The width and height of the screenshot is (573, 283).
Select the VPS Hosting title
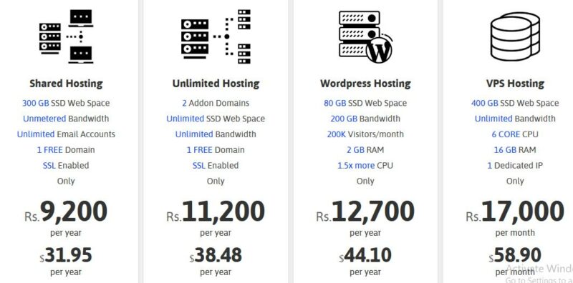point(515,84)
